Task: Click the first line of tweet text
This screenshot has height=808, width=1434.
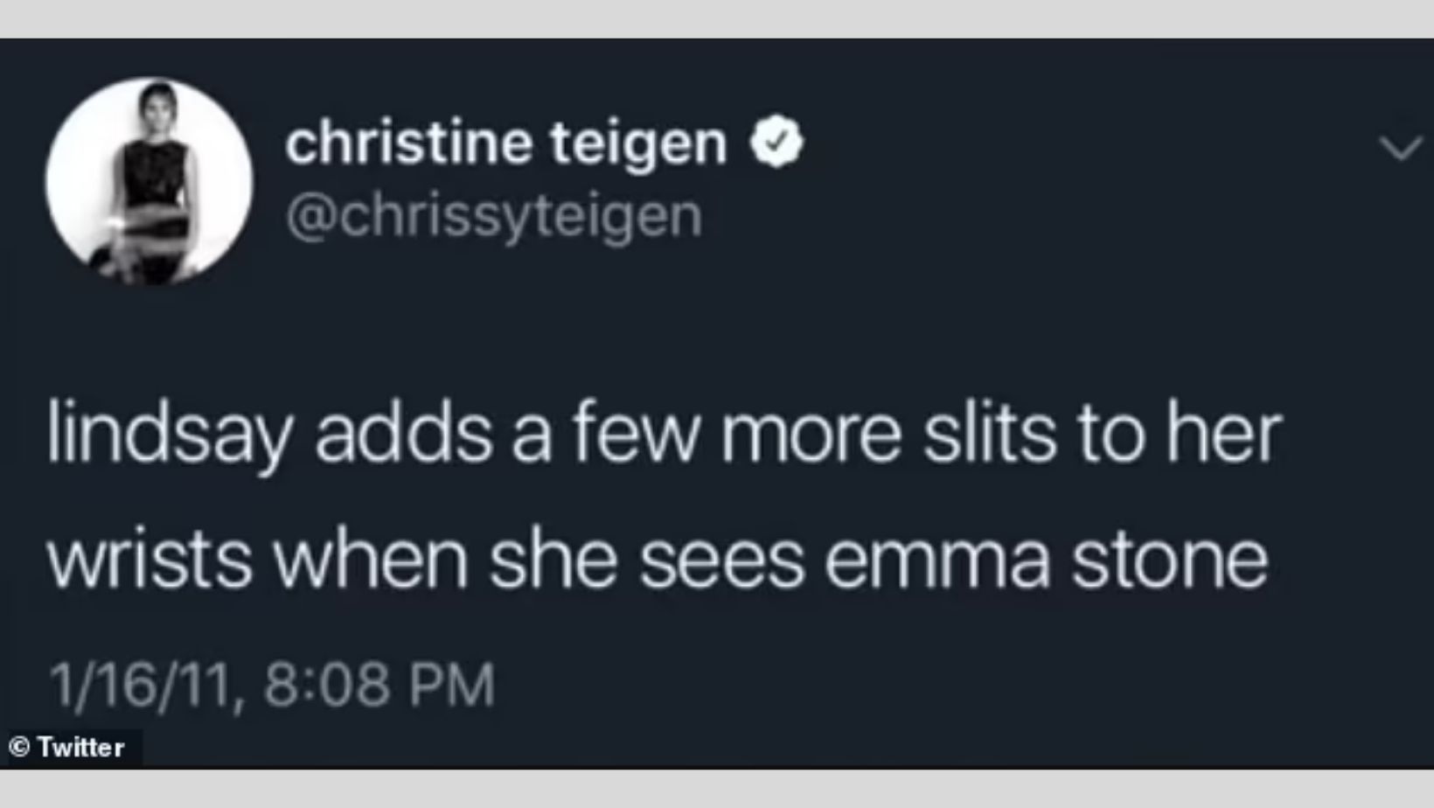Action: [665, 435]
